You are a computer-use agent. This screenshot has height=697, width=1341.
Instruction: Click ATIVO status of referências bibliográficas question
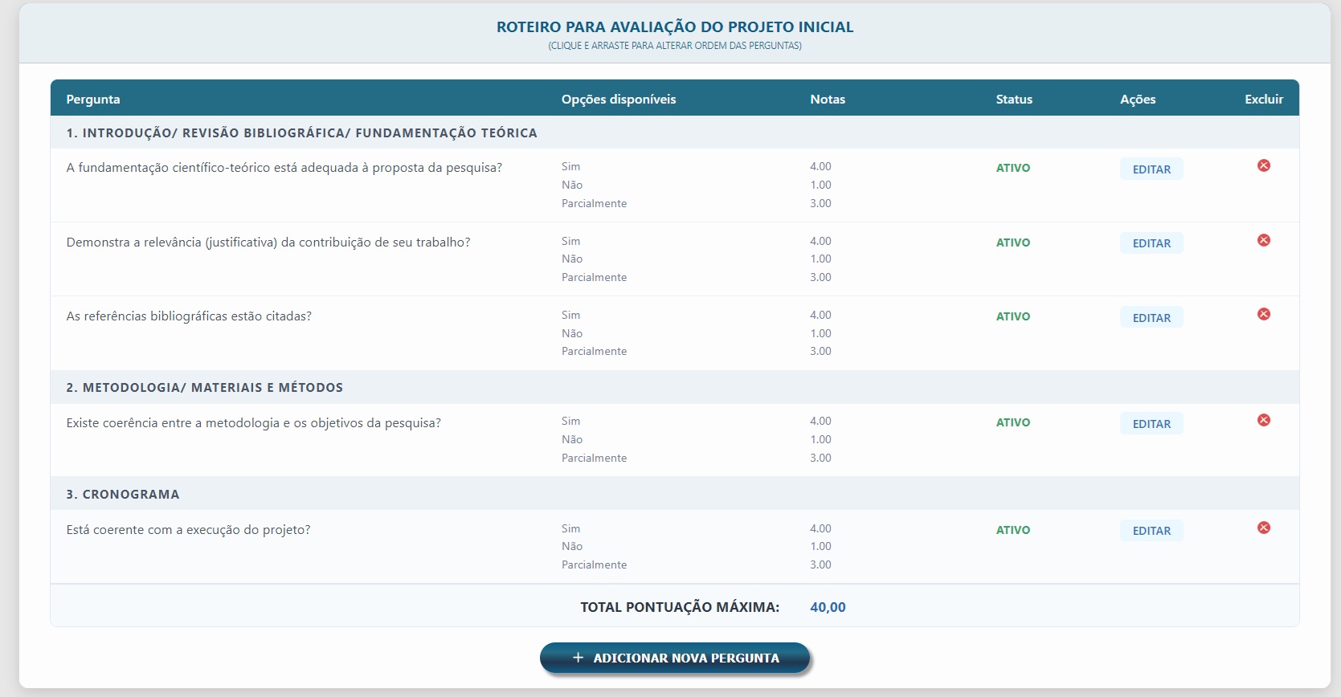[1012, 316]
